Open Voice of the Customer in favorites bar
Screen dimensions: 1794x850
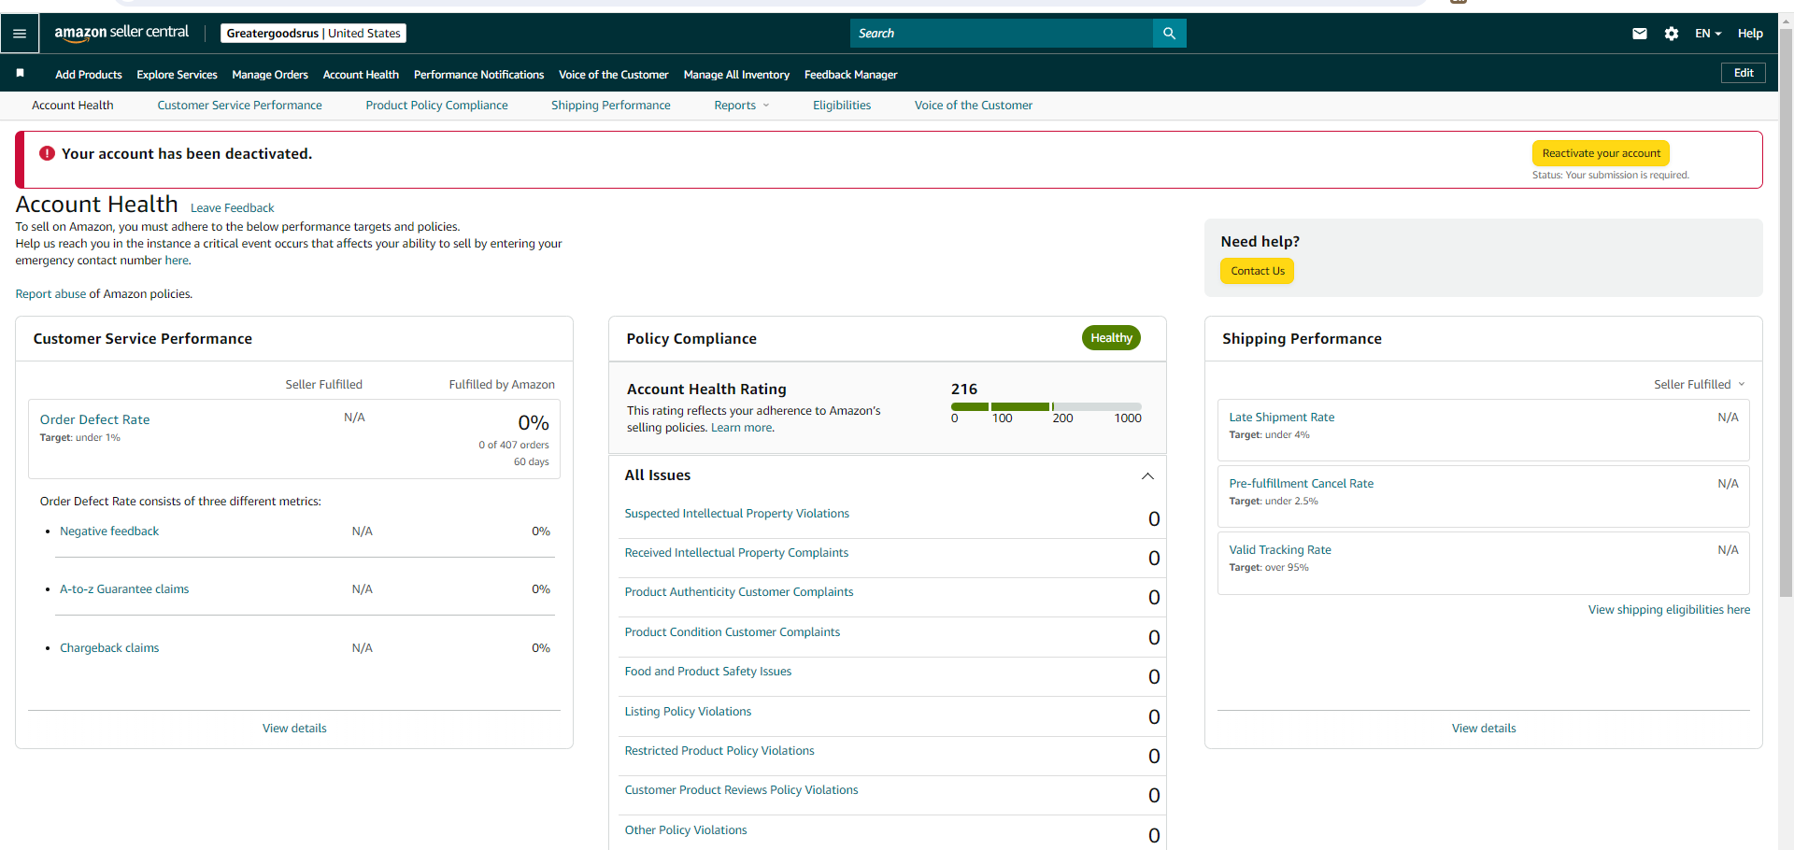click(x=613, y=75)
